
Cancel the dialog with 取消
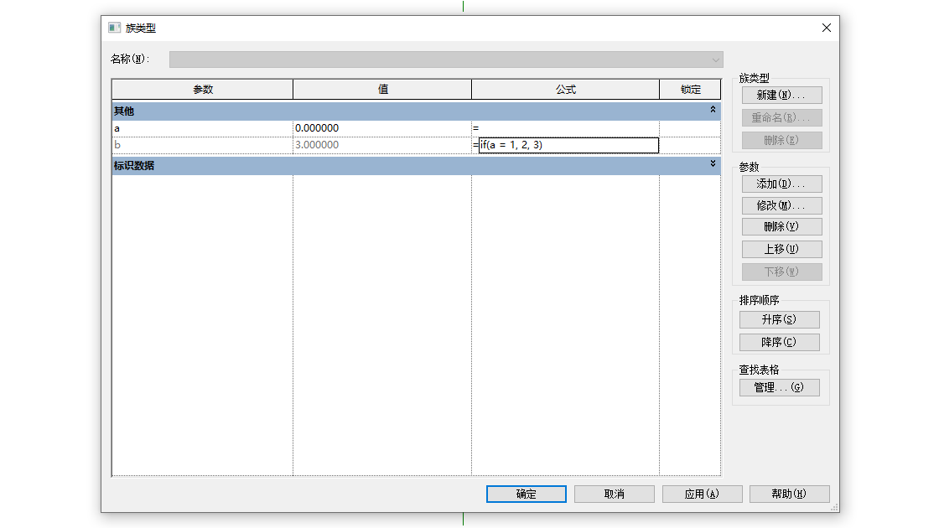click(614, 494)
